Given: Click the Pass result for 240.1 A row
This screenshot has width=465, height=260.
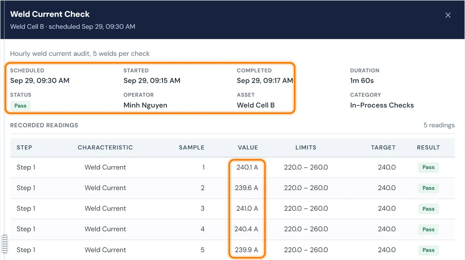Looking at the screenshot, I should point(429,167).
